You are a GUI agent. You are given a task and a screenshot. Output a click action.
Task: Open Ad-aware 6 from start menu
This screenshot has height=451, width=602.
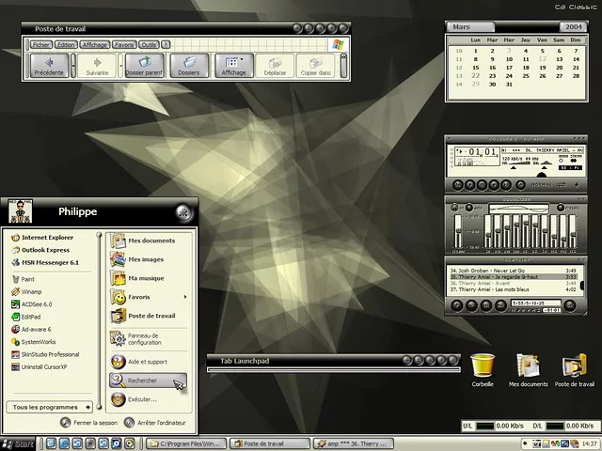point(38,329)
